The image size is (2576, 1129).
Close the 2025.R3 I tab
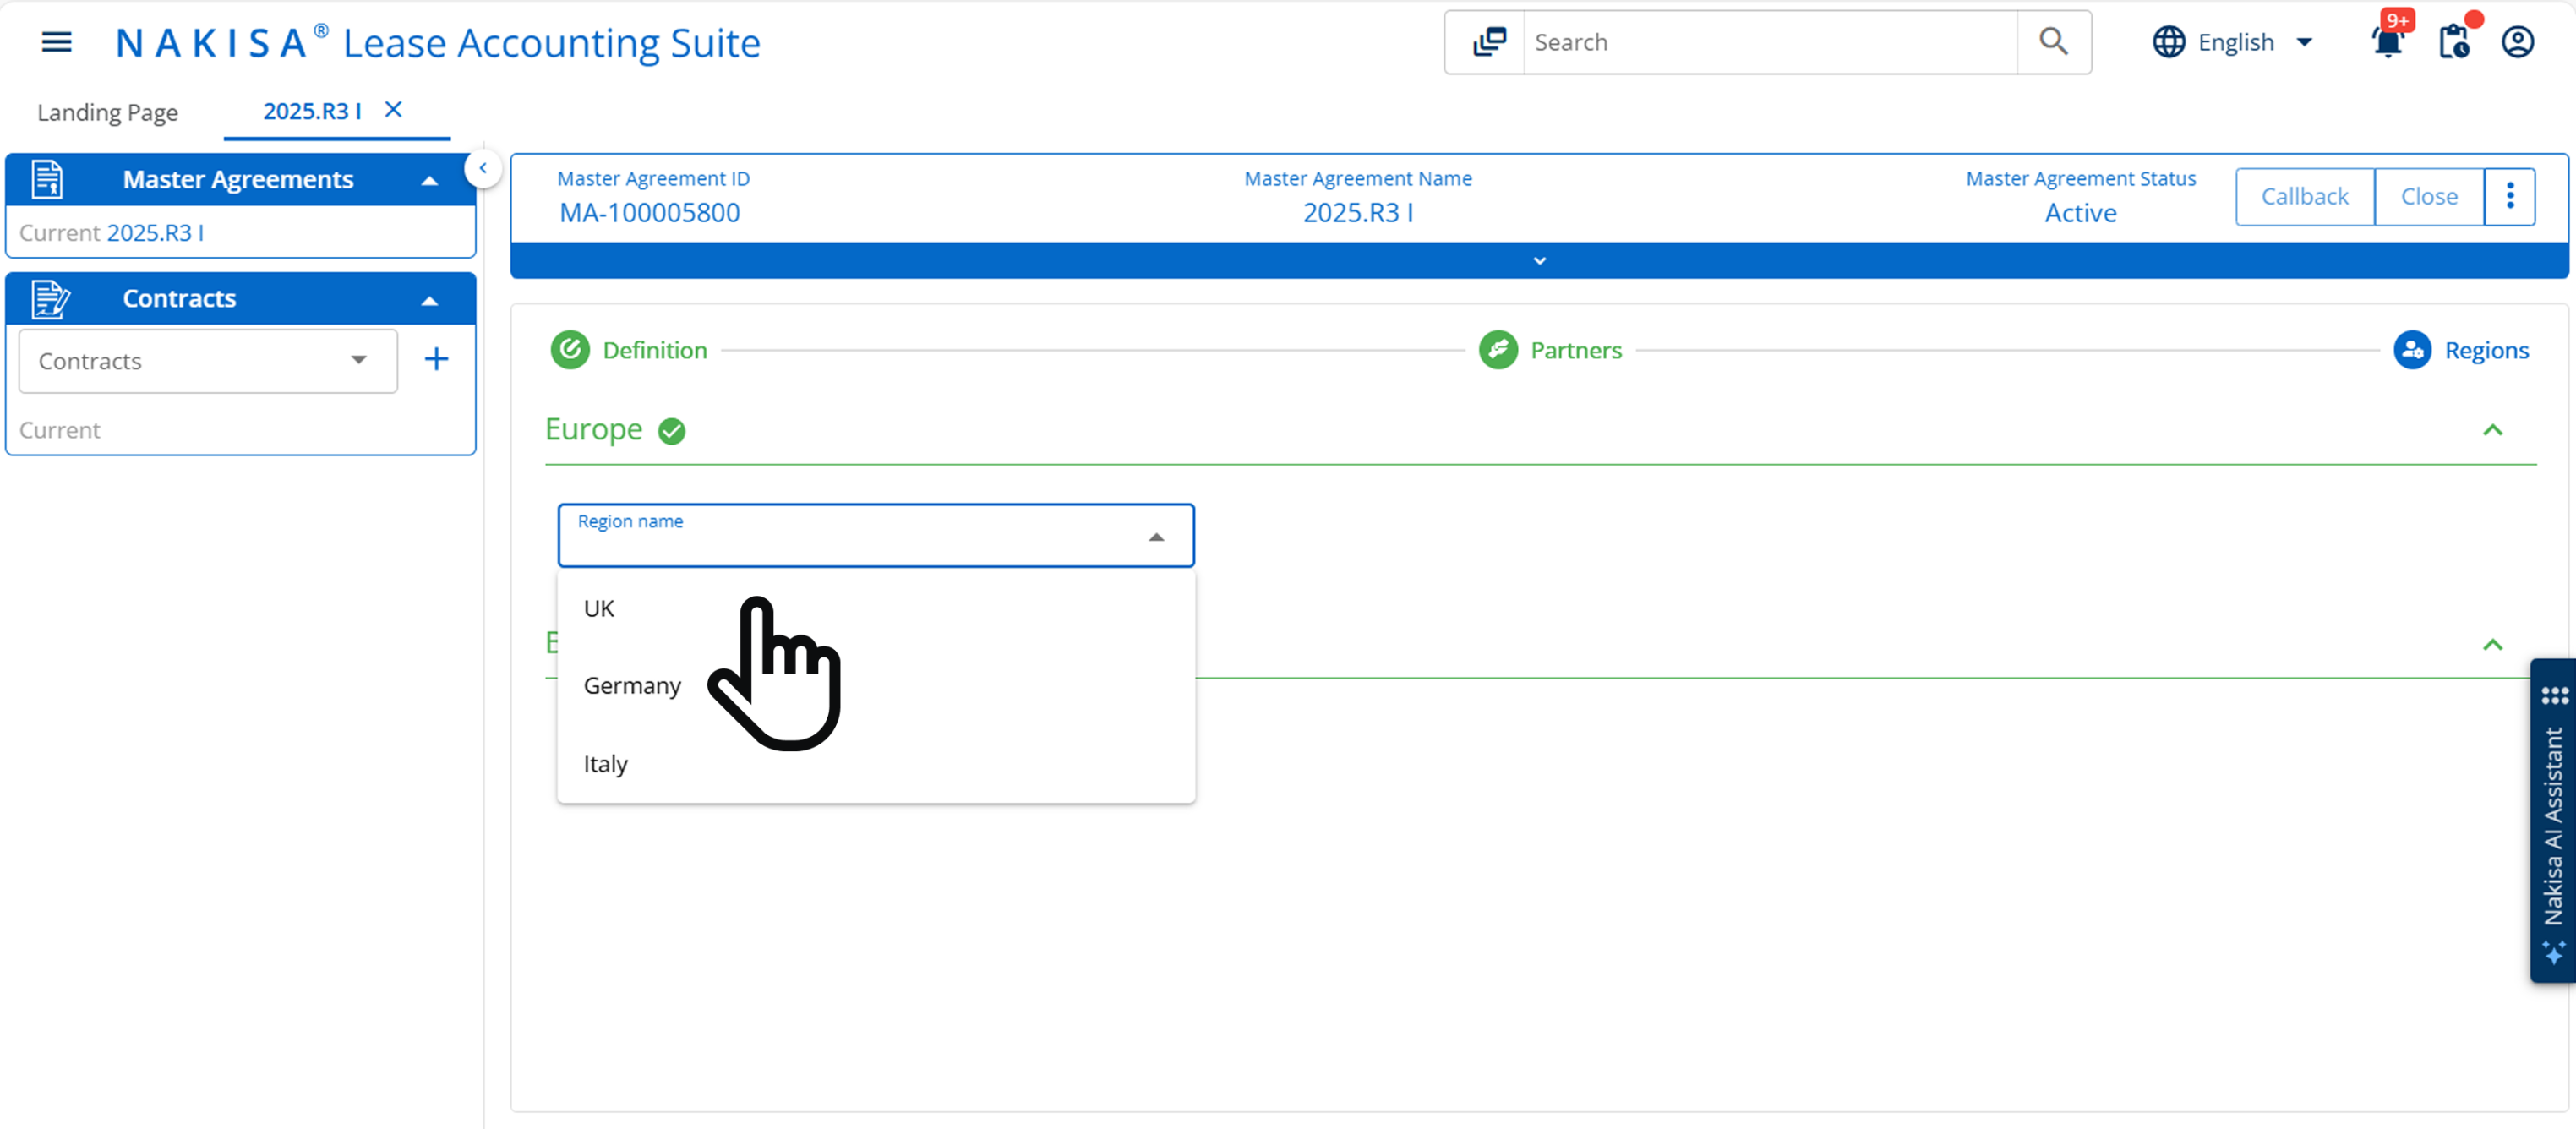394,110
